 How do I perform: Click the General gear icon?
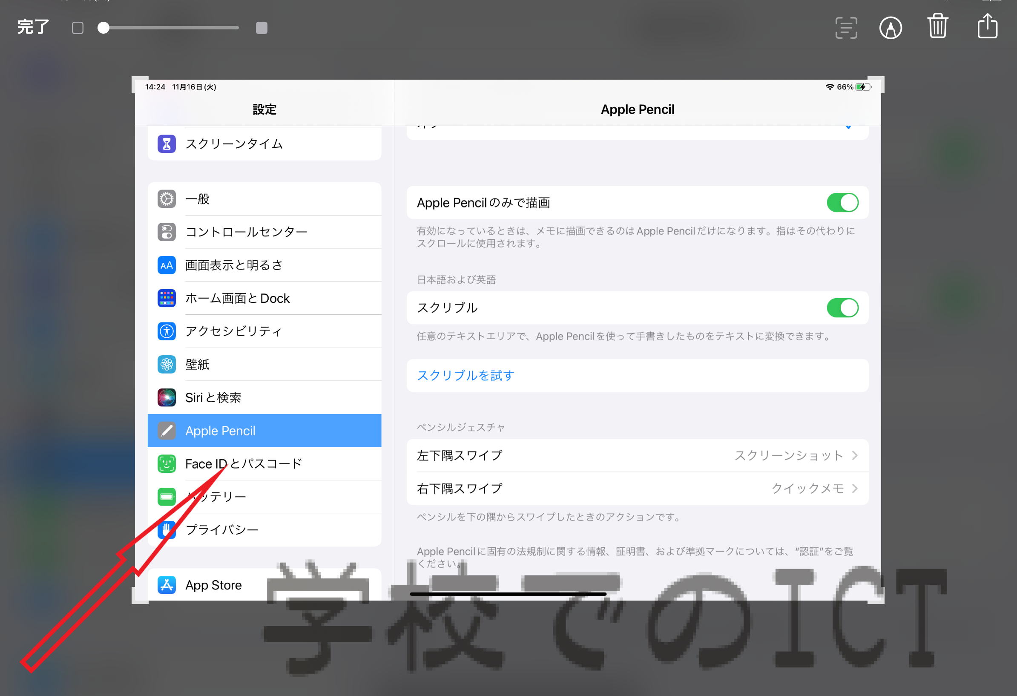click(x=167, y=199)
